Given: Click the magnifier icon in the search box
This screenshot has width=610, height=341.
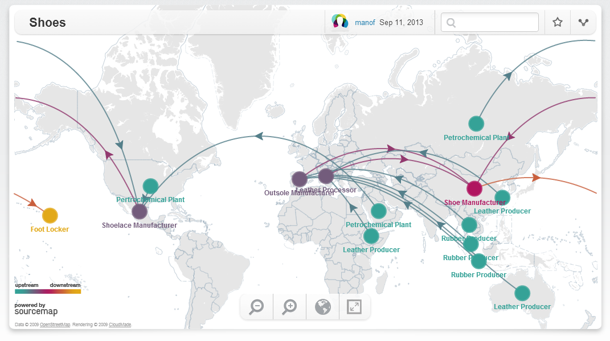Looking at the screenshot, I should [451, 23].
